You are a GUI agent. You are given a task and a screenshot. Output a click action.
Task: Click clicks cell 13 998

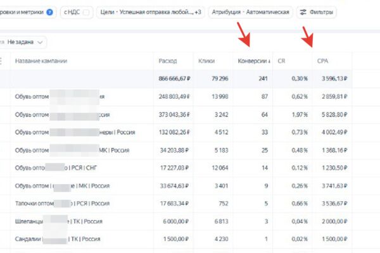pyautogui.click(x=220, y=97)
